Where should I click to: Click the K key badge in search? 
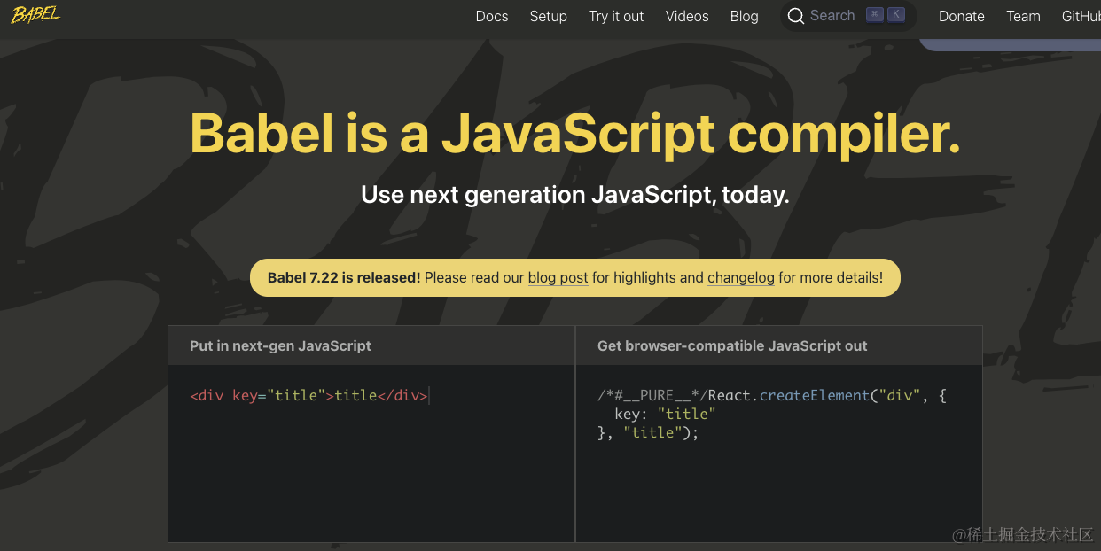click(x=896, y=15)
